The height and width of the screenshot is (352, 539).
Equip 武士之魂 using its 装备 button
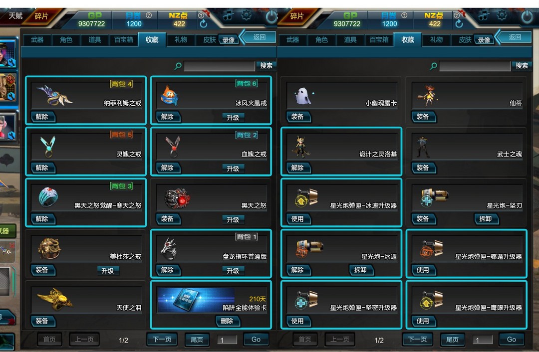[423, 168]
